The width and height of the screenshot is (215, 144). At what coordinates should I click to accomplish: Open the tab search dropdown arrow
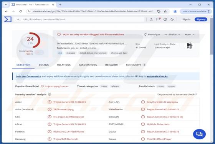tap(6, 5)
